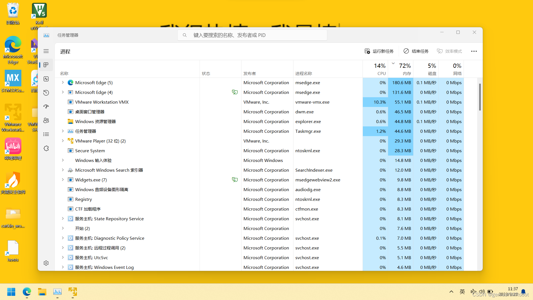This screenshot has width=533, height=300.
Task: Open Microsoft Edge from the taskbar
Action: point(27,292)
